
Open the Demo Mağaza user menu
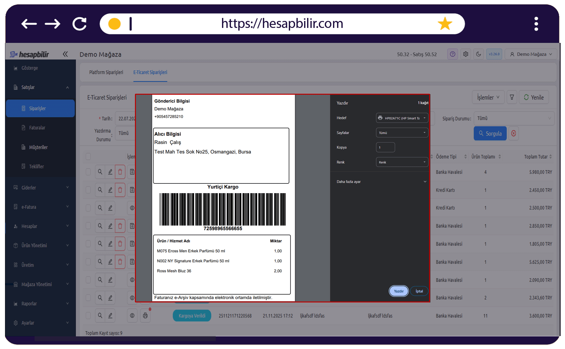click(x=531, y=54)
